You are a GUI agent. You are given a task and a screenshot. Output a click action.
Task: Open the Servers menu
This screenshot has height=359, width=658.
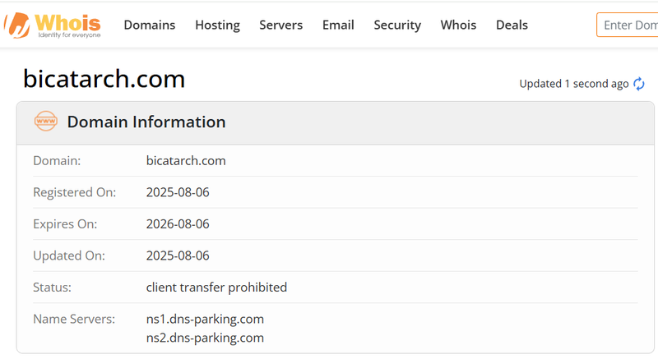coord(280,25)
